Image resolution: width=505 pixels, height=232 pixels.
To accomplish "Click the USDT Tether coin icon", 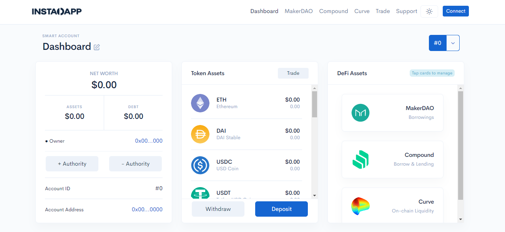I will coord(200,193).
